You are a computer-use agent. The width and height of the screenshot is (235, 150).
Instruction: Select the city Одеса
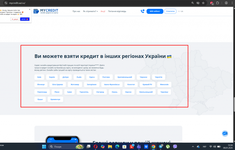pos(92,77)
